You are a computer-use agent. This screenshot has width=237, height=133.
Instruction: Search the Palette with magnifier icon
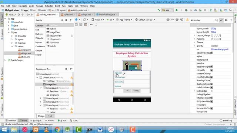[x=62, y=20]
